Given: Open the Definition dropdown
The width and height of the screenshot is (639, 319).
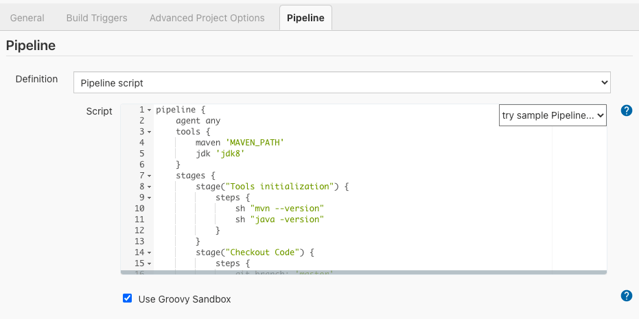Looking at the screenshot, I should coord(342,82).
